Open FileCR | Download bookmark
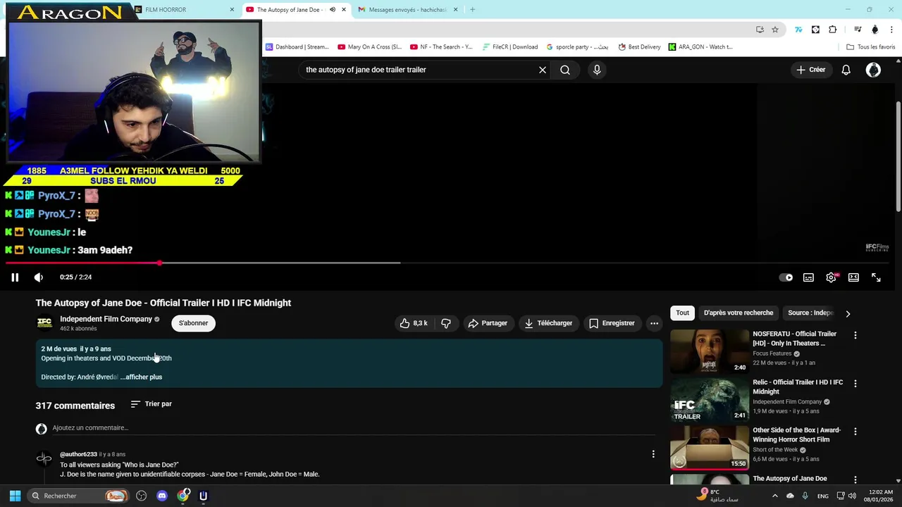 coord(510,47)
